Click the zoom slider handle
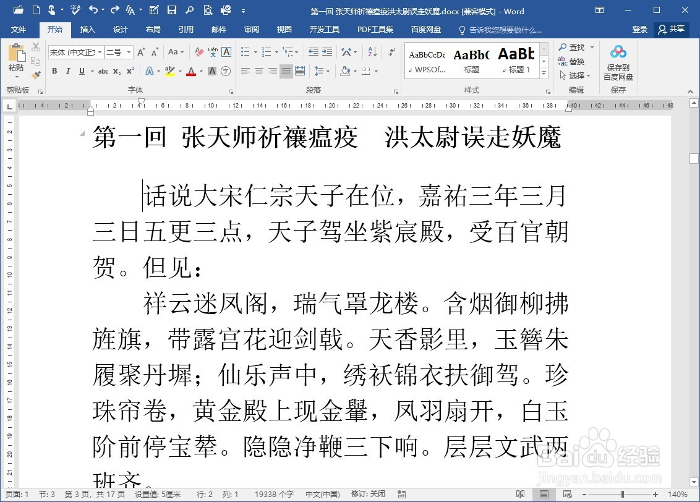700x502 pixels. coord(622,494)
